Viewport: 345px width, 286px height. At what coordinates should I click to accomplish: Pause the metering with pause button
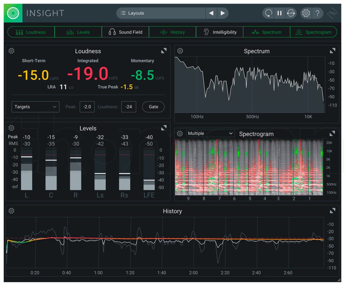(279, 13)
